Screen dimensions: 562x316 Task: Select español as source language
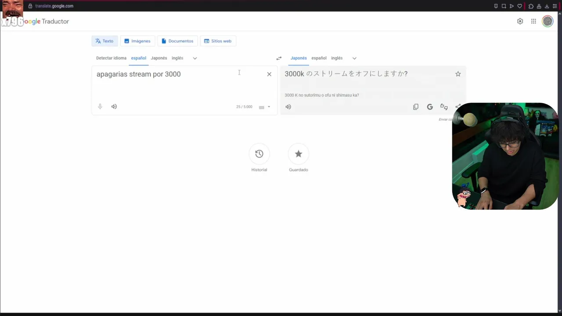point(138,58)
